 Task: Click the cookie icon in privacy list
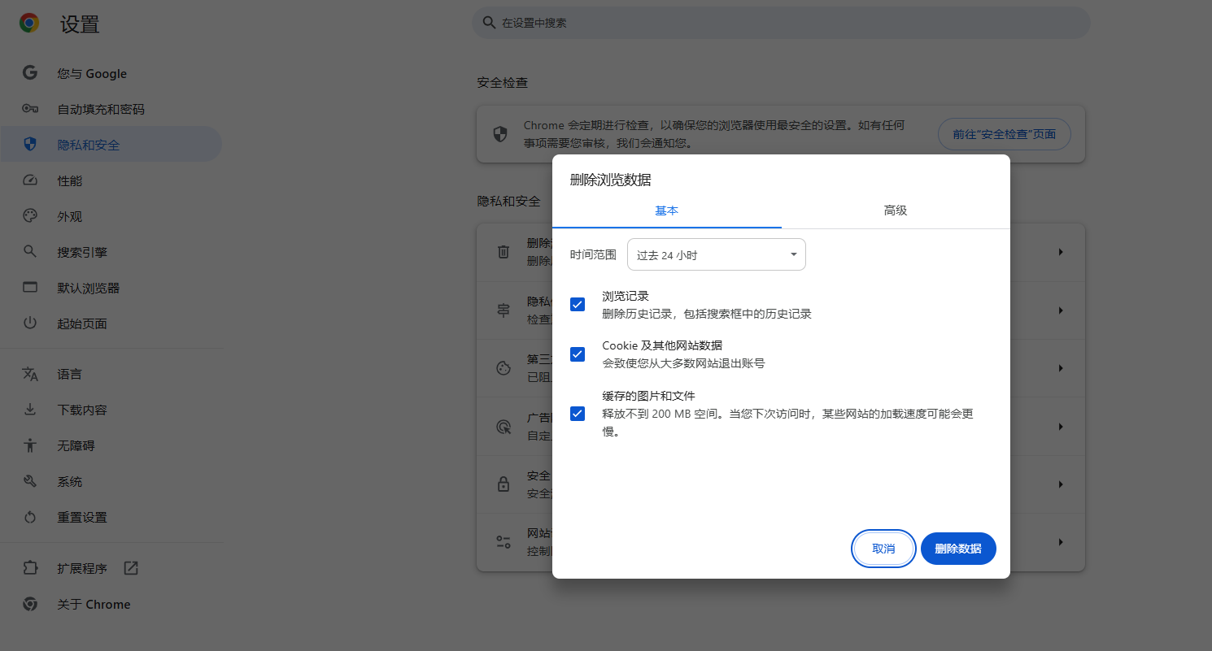(x=504, y=368)
